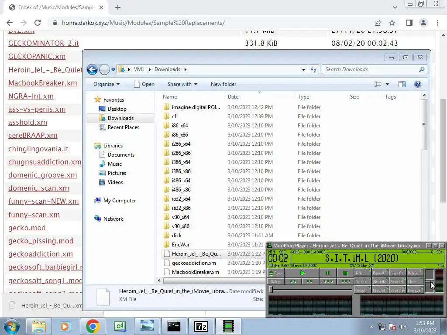This screenshot has height=335, width=447.
Task: Click the fast-forward button in ModPlug Player
Action: pos(310,281)
